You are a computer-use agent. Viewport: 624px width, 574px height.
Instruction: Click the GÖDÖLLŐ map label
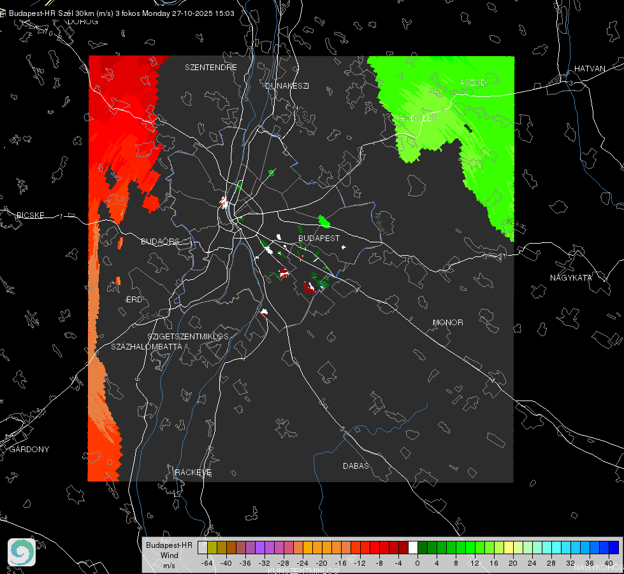click(417, 118)
